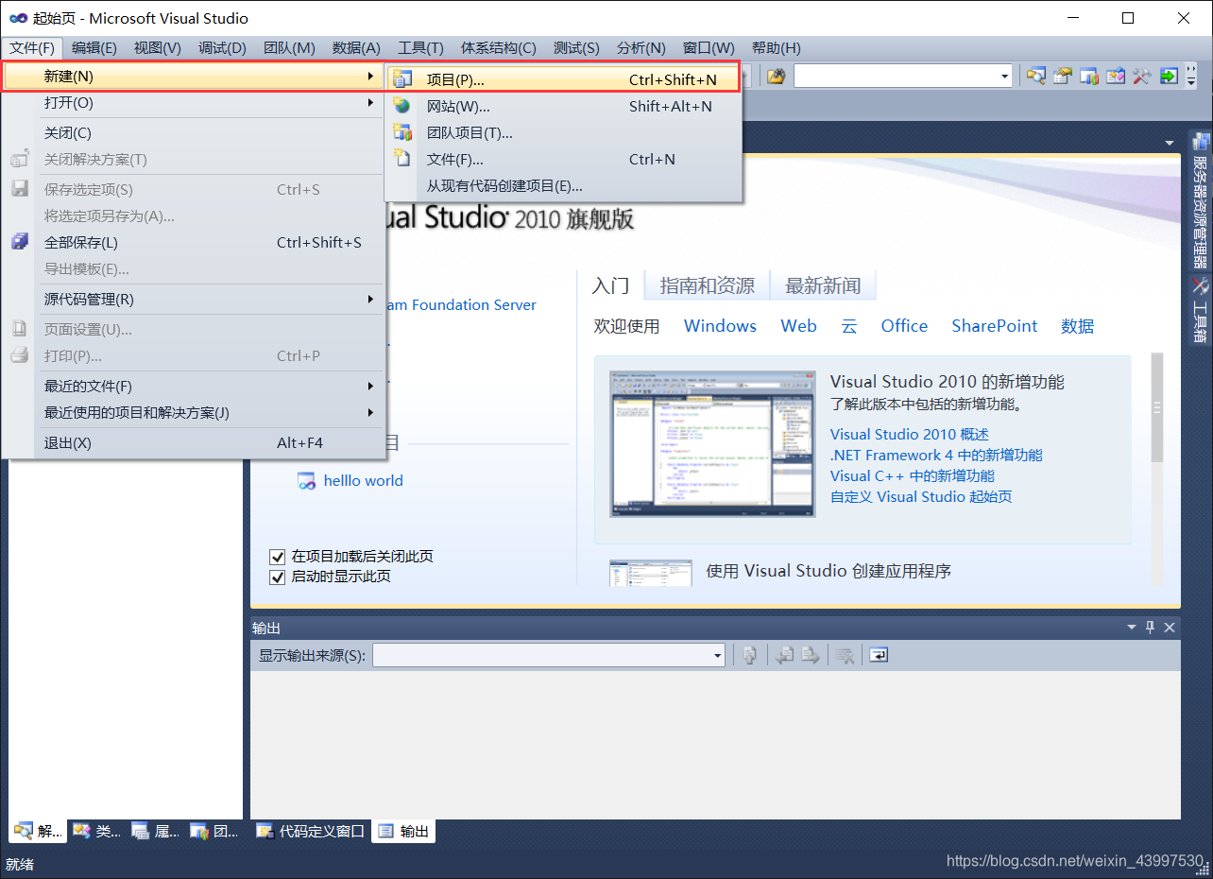Open the find combo box in toolbar
Screen dimensions: 1213x879
pyautogui.click(x=903, y=77)
